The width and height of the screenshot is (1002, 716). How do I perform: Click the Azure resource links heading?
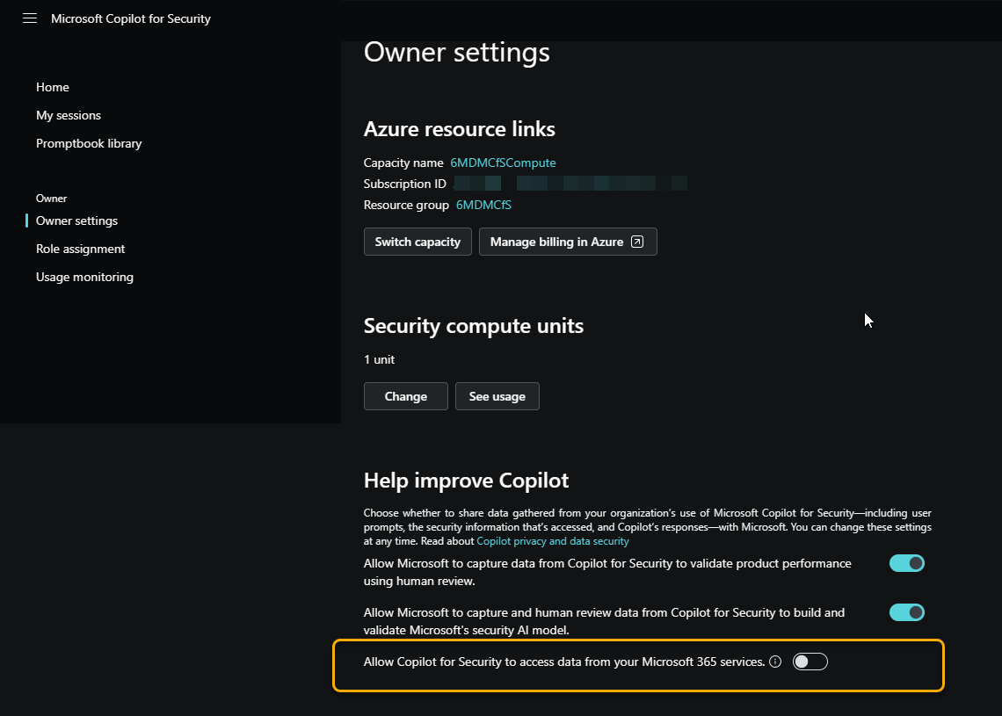coord(460,129)
